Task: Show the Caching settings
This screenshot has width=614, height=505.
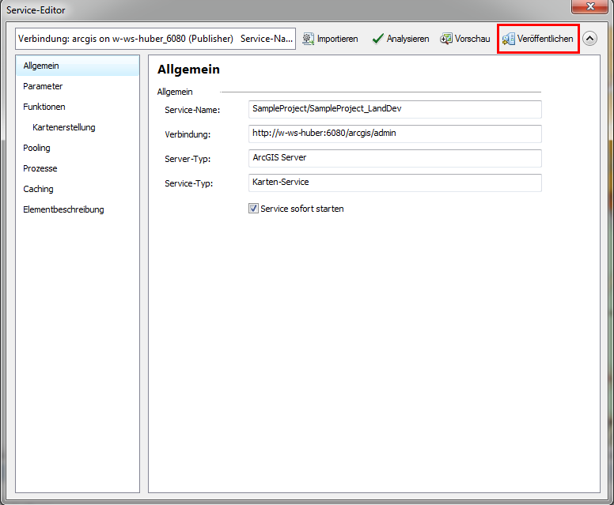Action: pyautogui.click(x=38, y=189)
